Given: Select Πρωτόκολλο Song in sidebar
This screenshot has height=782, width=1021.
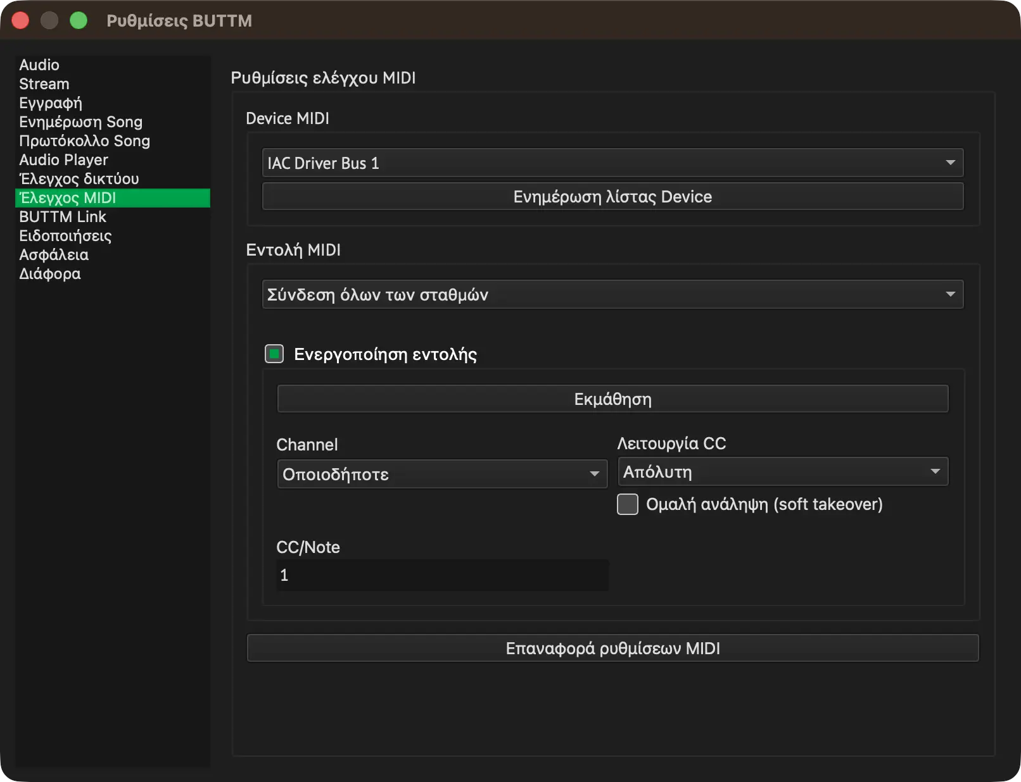Looking at the screenshot, I should tap(113, 141).
